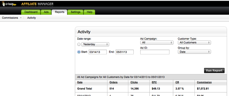Viewport: 229px width, 96px height.
Task: Sort table by Orders column
Action: point(113,82)
